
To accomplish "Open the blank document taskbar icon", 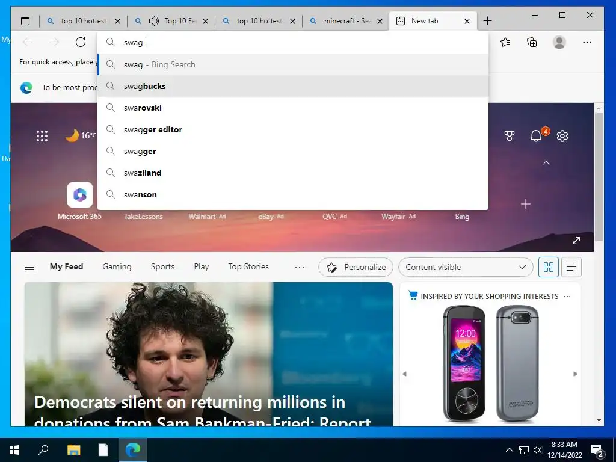I will (x=103, y=450).
